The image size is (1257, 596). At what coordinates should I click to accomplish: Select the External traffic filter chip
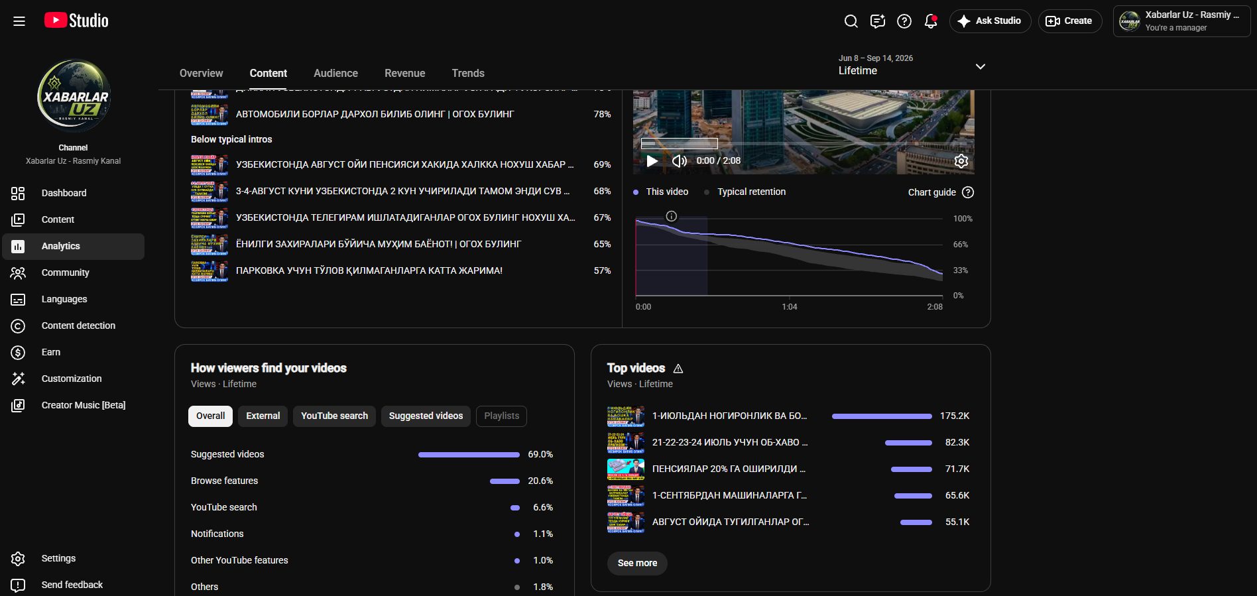point(263,416)
